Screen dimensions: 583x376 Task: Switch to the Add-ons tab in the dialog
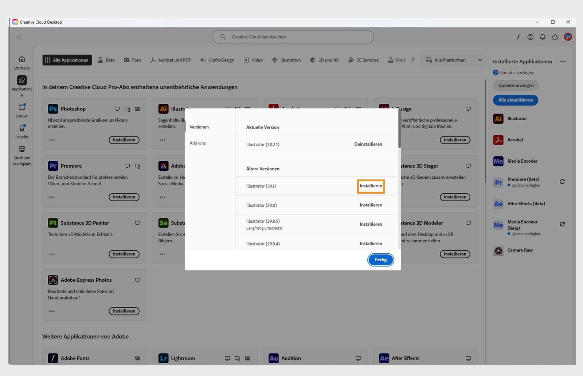197,143
